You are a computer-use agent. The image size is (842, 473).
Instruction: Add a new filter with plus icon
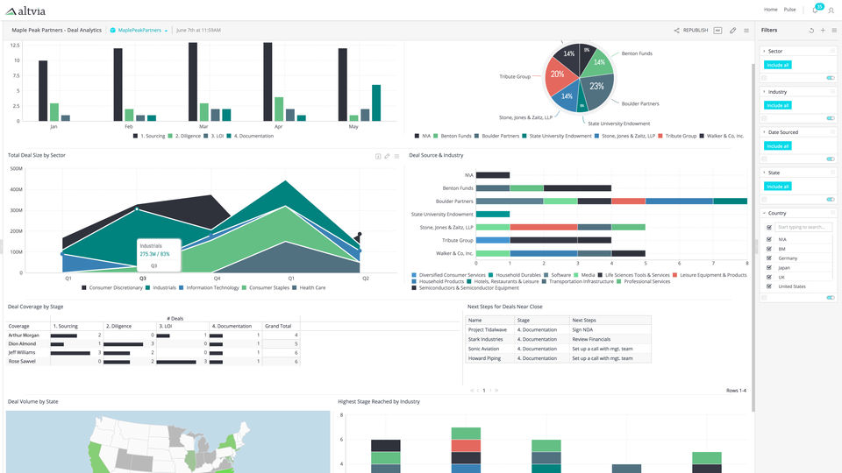click(x=823, y=31)
